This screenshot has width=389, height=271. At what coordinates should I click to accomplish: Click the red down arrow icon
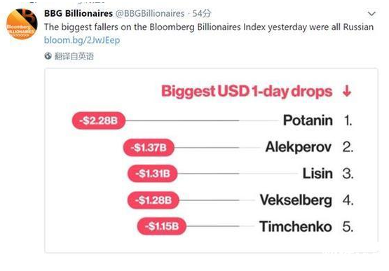pyautogui.click(x=346, y=91)
